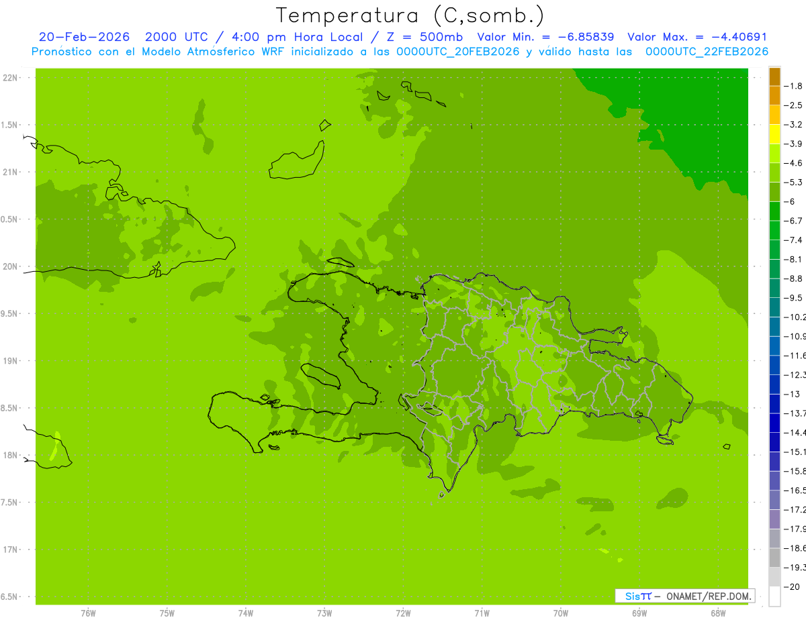This screenshot has width=806, height=622.
Task: Click the '-3.9' colorbar label
Action: pos(795,144)
